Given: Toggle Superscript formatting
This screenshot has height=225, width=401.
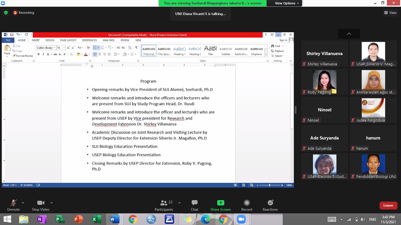Looking at the screenshot, I should pyautogui.click(x=64, y=54).
